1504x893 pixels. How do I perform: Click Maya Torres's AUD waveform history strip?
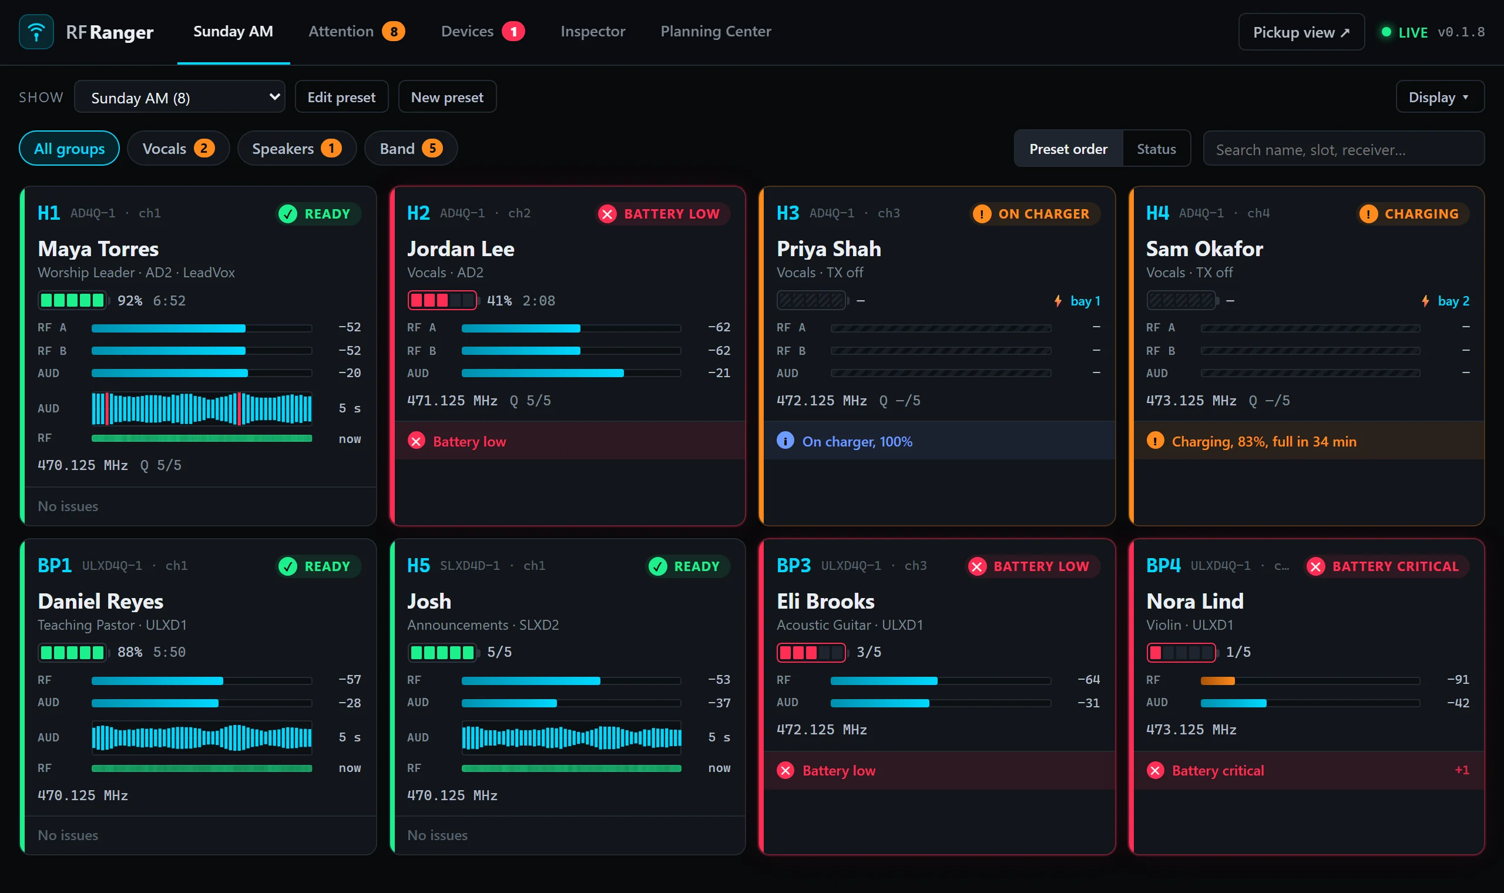[202, 408]
